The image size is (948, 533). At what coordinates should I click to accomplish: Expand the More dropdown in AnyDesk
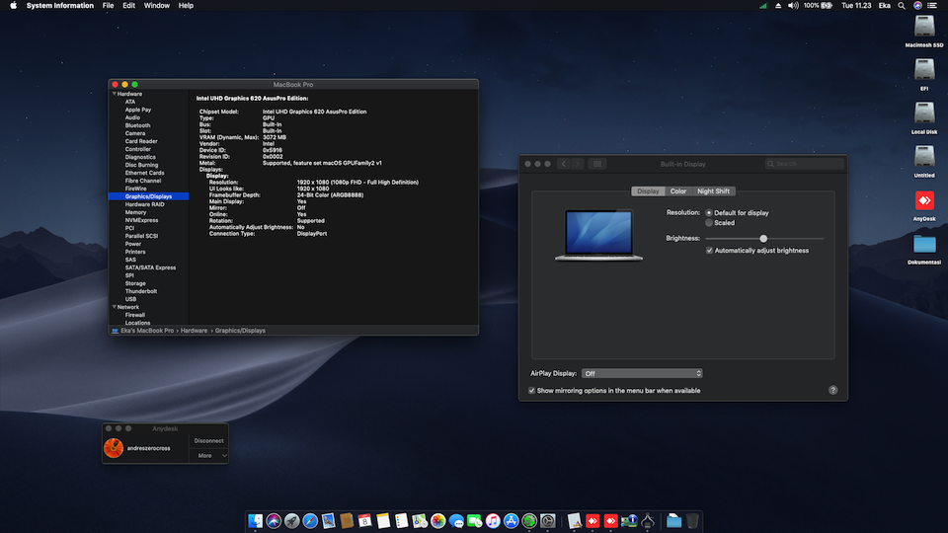[209, 456]
